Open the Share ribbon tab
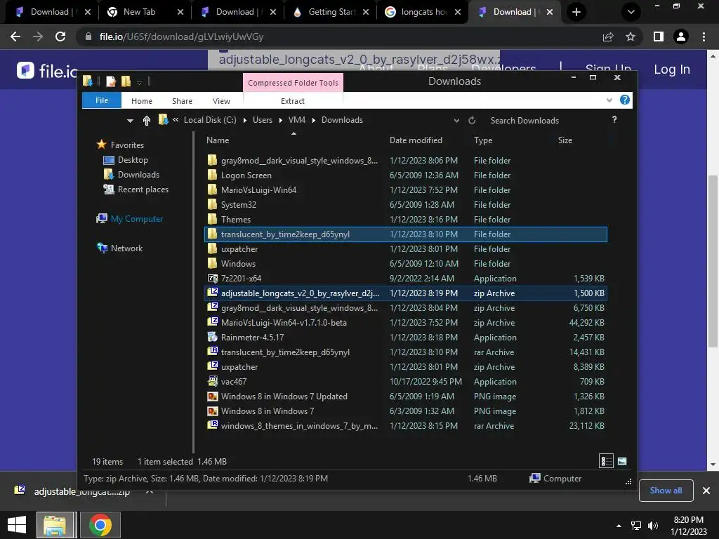The width and height of the screenshot is (719, 539). pos(182,101)
